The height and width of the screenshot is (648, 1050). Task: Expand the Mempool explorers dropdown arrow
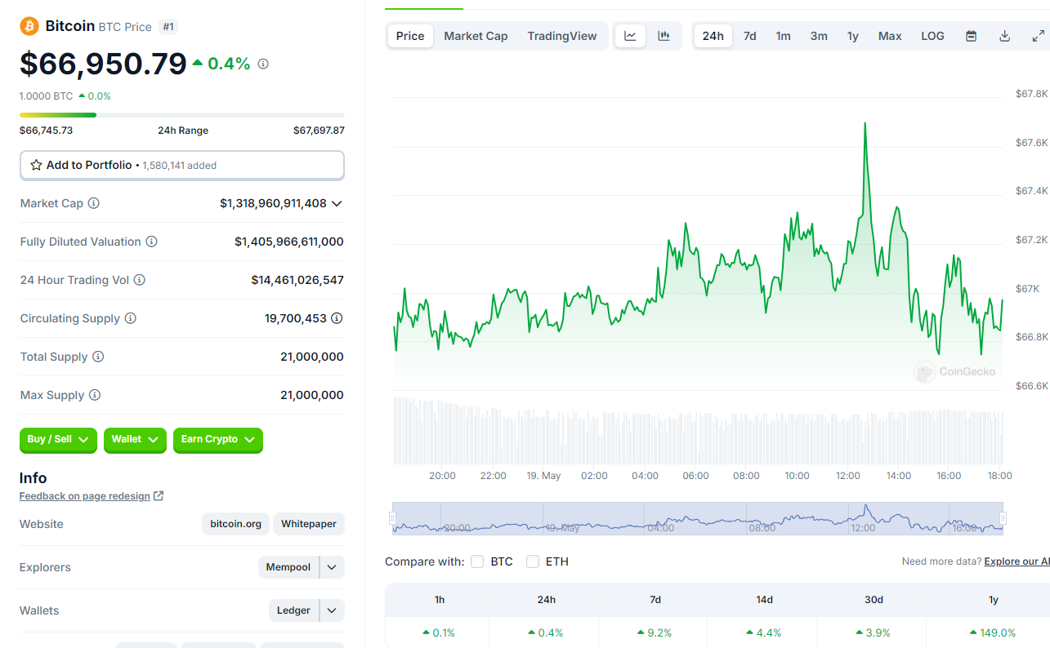[x=332, y=567]
